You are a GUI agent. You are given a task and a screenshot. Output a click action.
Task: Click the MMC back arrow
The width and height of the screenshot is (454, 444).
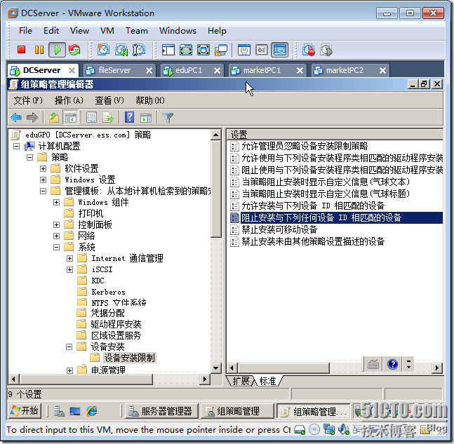click(x=16, y=118)
